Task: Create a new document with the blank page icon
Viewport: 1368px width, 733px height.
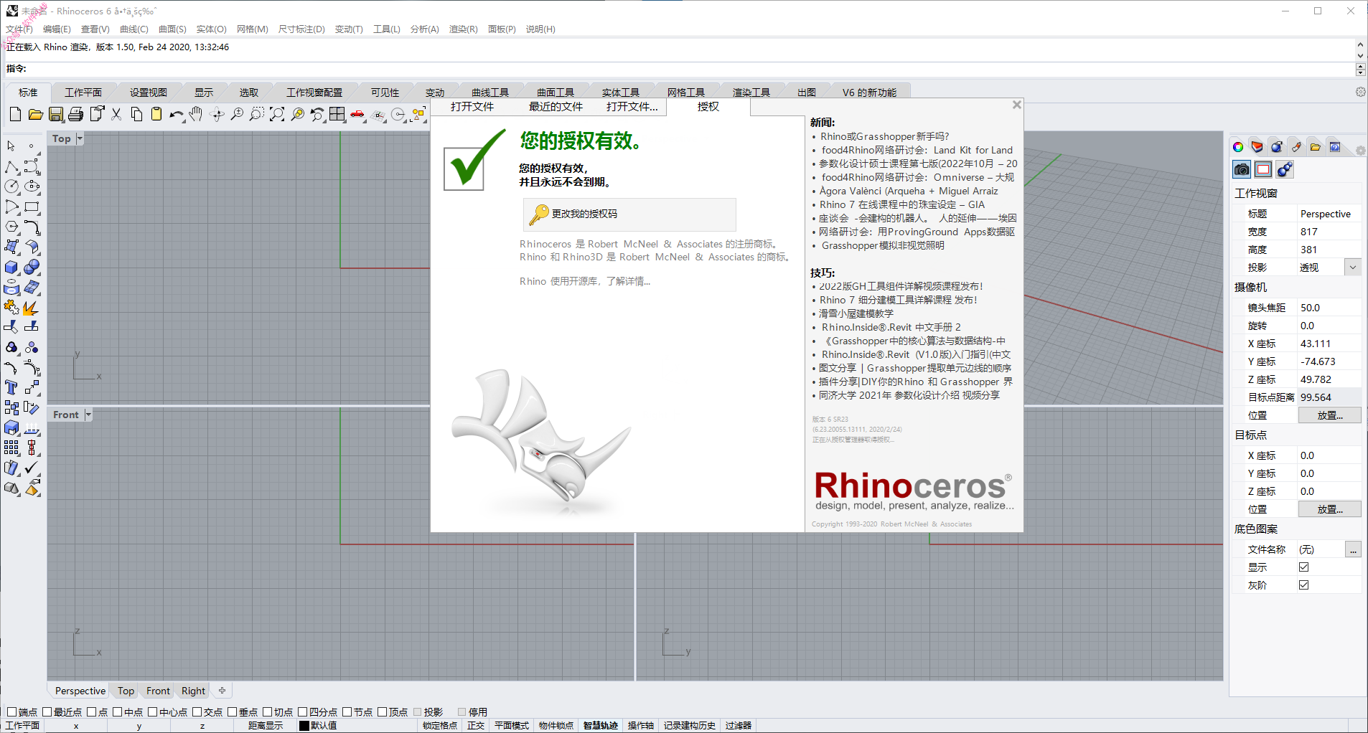Action: tap(15, 114)
